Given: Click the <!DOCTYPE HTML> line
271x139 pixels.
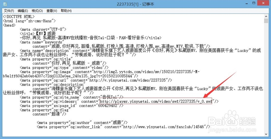Looking at the screenshot, I should click(x=19, y=17).
